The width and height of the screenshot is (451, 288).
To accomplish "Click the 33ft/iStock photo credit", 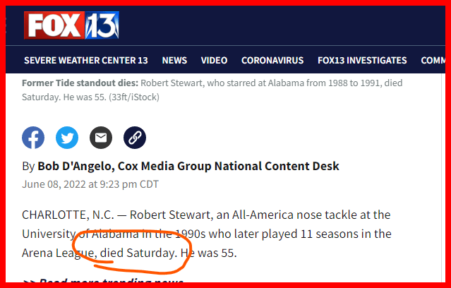I will pyautogui.click(x=131, y=97).
